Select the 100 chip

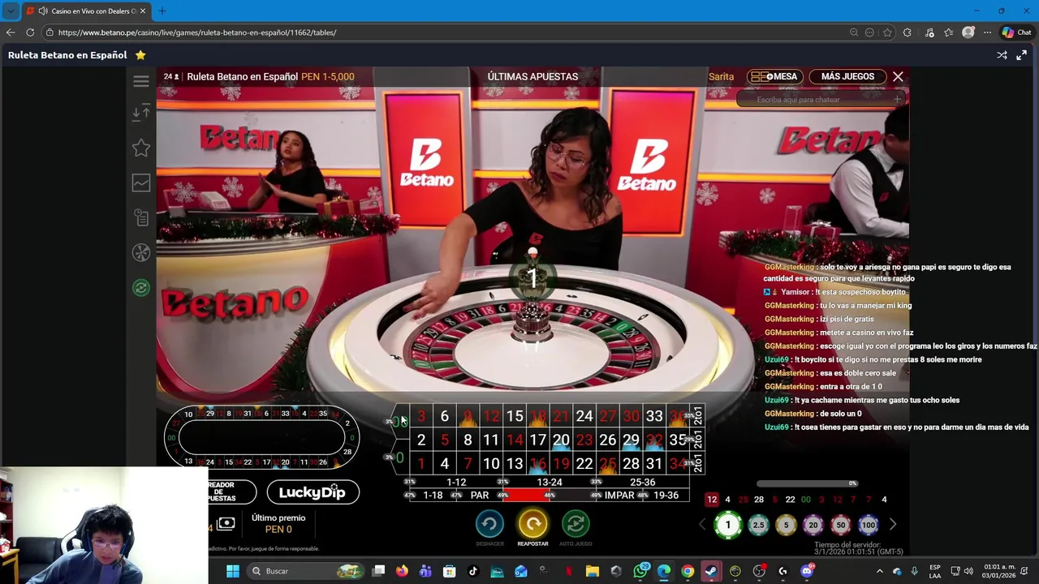click(x=869, y=525)
